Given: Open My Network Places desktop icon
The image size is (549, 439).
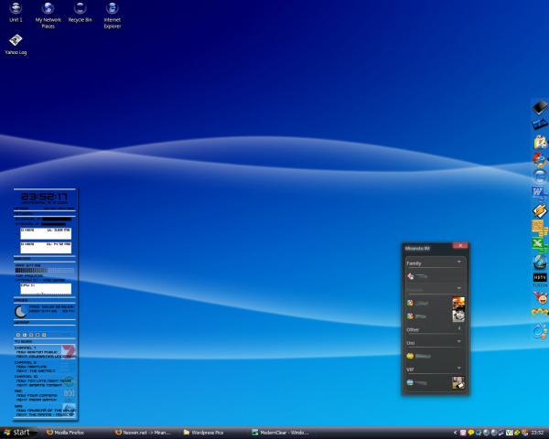Looking at the screenshot, I should tap(48, 15).
